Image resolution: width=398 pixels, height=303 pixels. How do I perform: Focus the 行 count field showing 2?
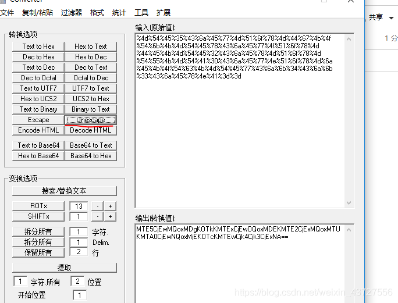pyautogui.click(x=79, y=252)
